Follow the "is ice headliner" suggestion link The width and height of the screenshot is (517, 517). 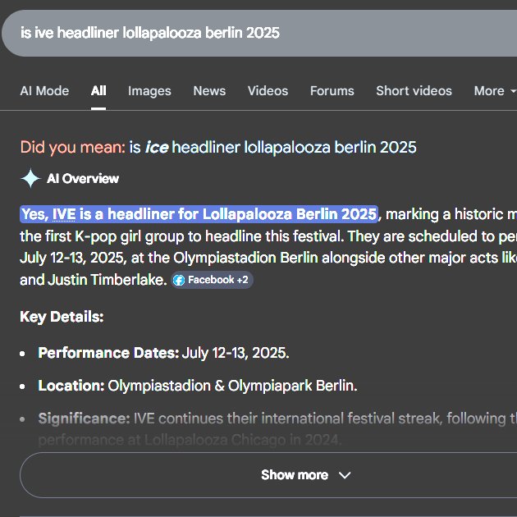(x=272, y=147)
